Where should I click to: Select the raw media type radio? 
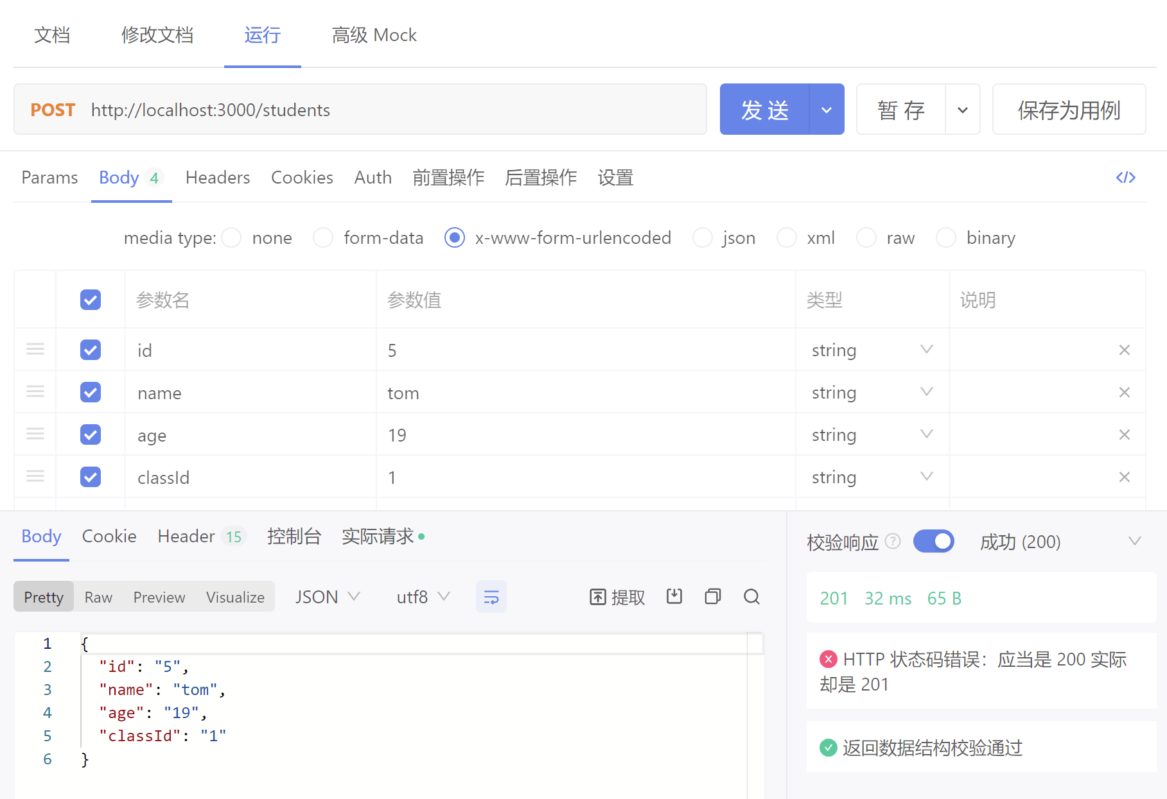pyautogui.click(x=866, y=237)
